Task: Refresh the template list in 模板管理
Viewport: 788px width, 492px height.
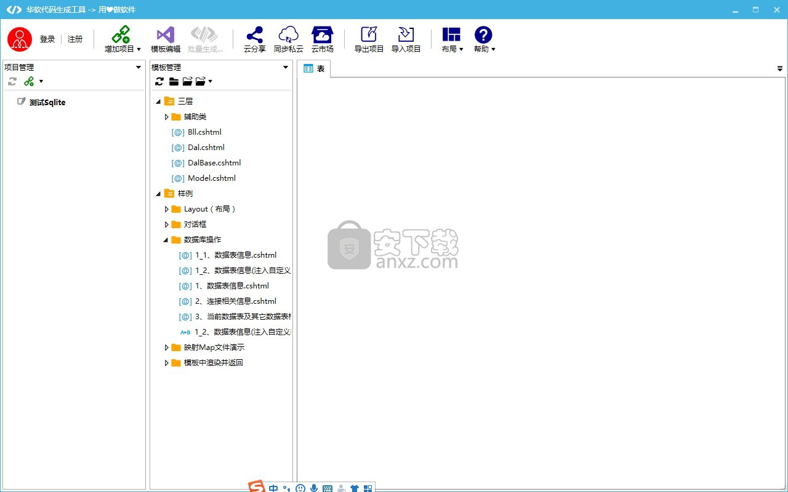Action: 159,81
